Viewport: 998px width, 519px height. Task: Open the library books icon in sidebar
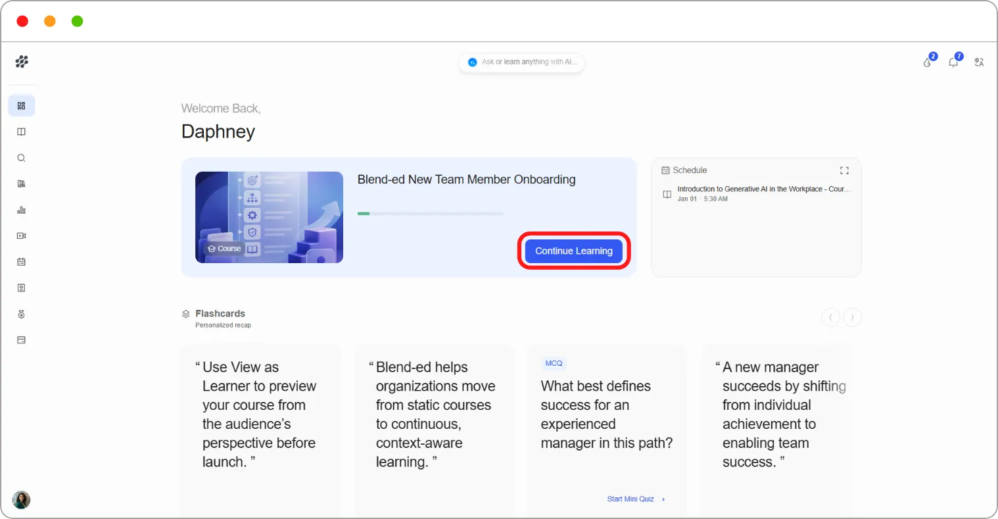click(x=21, y=184)
